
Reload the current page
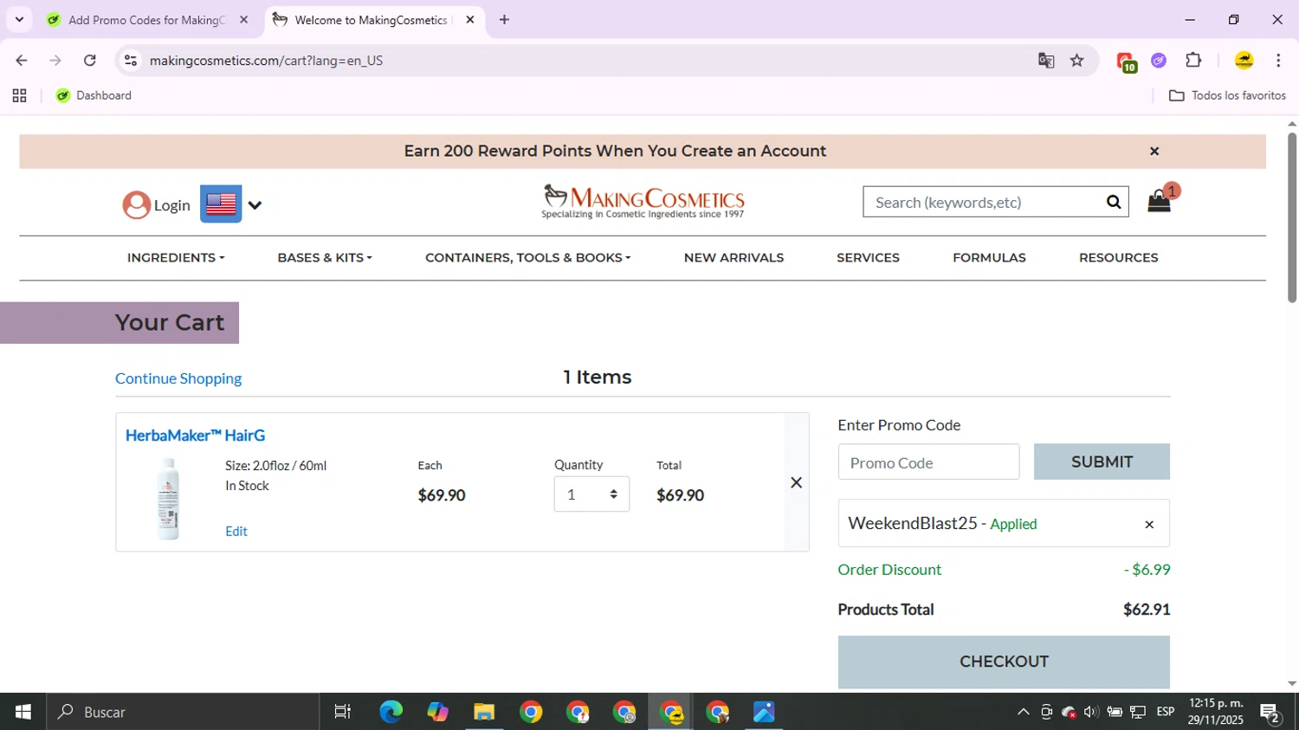click(x=90, y=61)
